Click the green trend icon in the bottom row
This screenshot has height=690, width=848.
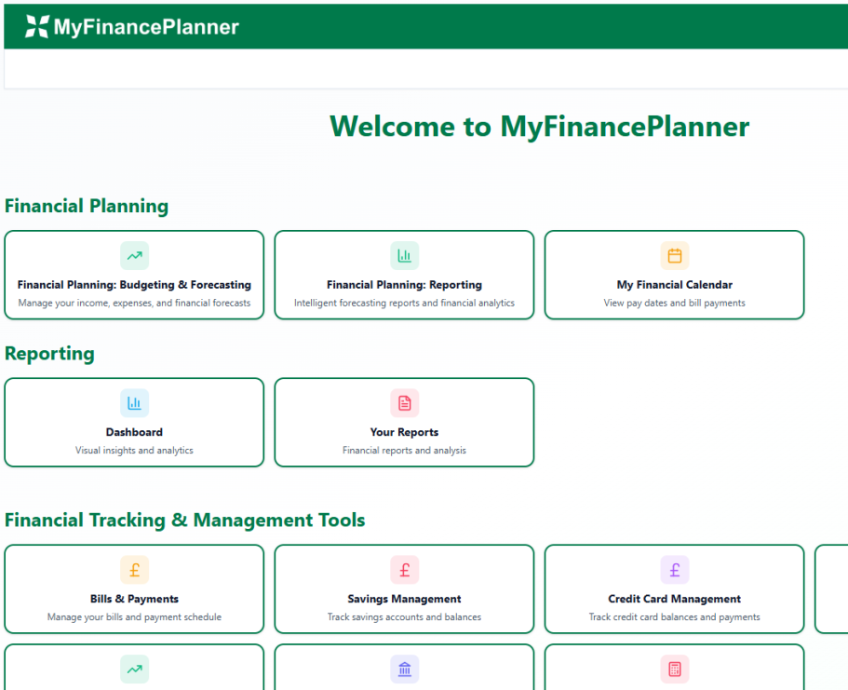point(134,669)
